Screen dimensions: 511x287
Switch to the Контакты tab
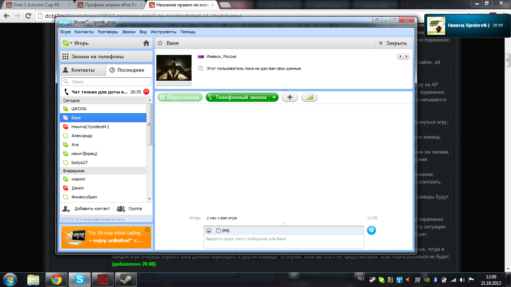(83, 70)
